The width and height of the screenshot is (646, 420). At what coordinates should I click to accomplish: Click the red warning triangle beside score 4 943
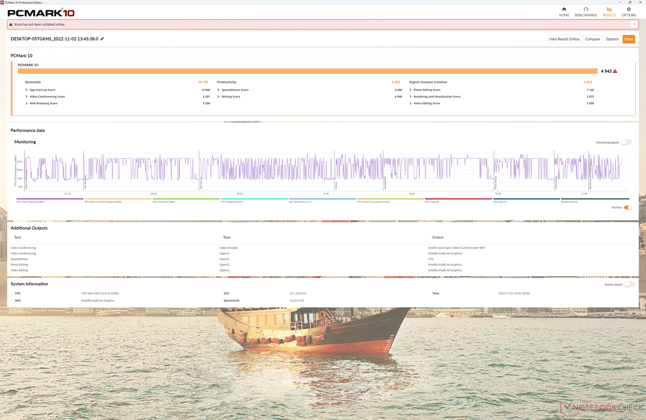(x=615, y=71)
